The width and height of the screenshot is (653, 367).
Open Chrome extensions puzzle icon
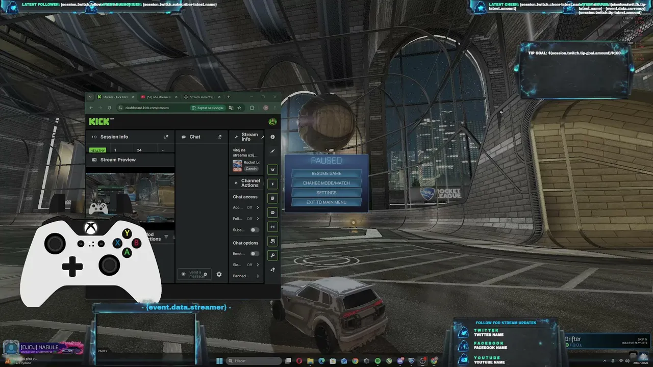[x=252, y=108]
